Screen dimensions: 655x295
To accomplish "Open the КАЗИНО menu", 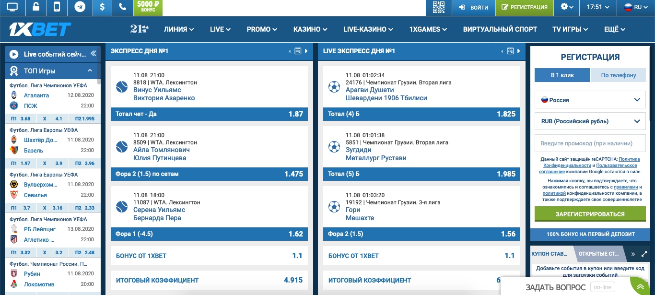I will (x=311, y=29).
